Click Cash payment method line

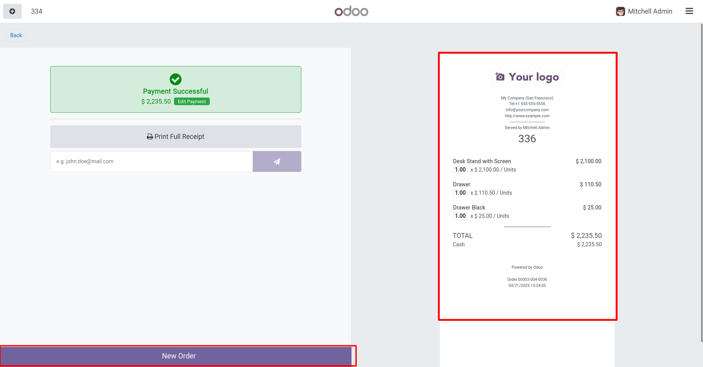[527, 244]
